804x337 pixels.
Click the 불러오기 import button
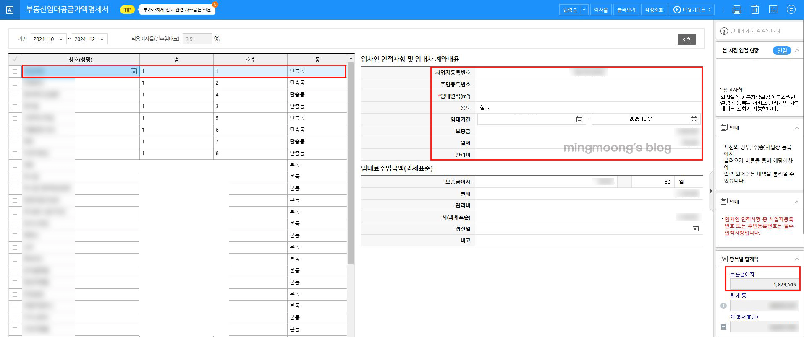click(626, 10)
